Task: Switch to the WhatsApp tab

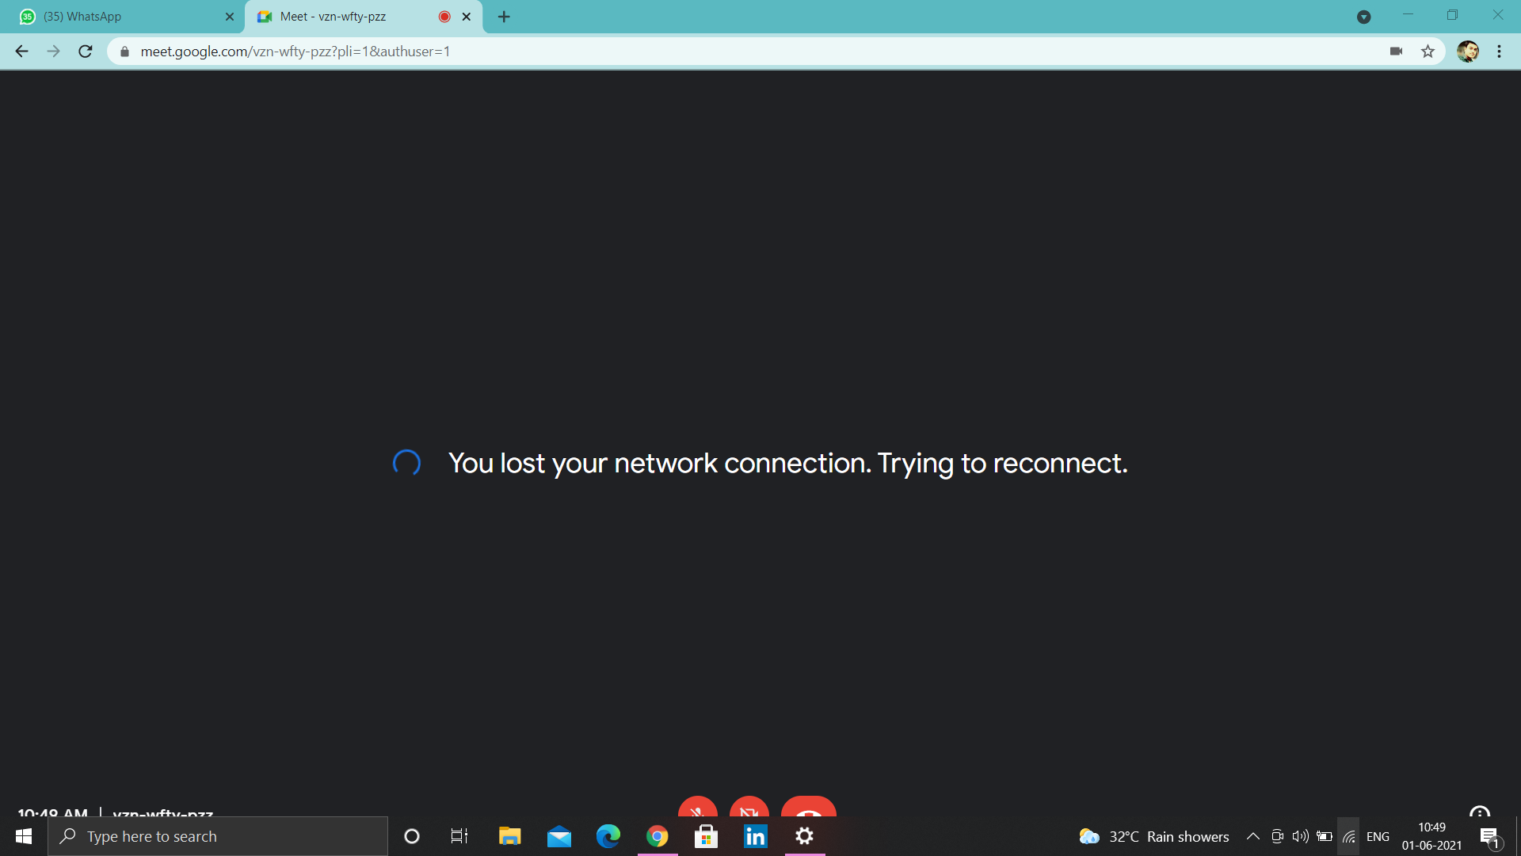Action: (x=127, y=17)
